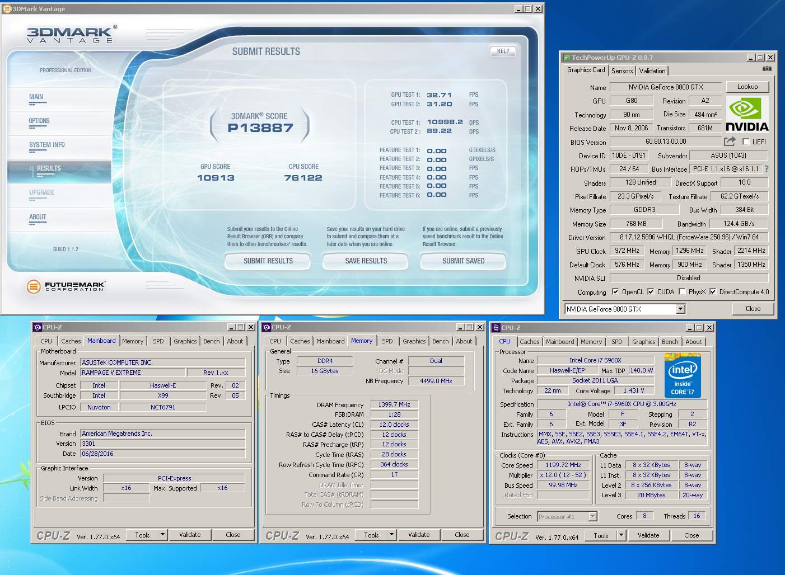Screen dimensions: 785x575
Task: Open the Processor #1 selection dropdown
Action: (x=592, y=516)
